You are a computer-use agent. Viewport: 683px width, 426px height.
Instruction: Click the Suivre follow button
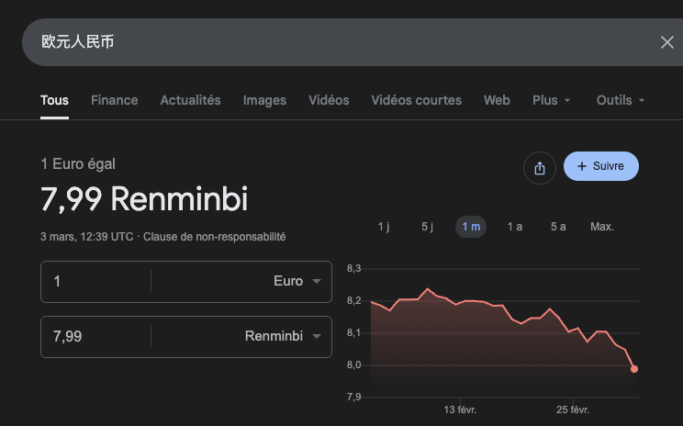pyautogui.click(x=600, y=166)
